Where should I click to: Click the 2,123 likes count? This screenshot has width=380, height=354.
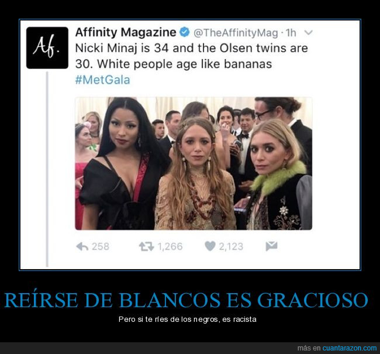click(231, 246)
